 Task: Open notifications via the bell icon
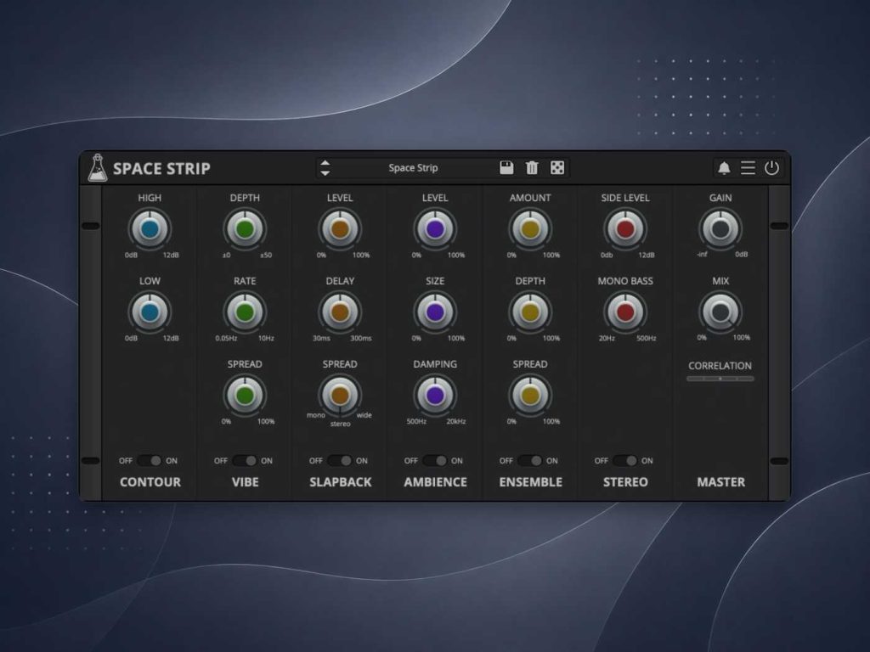tap(724, 168)
